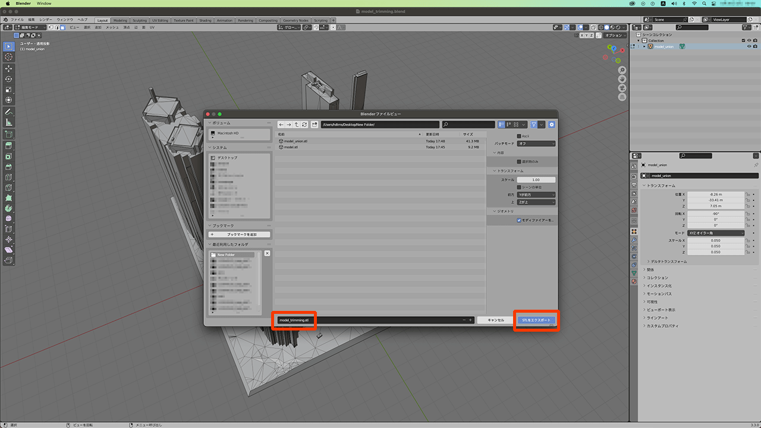Click the zoom magnifier in viewport
The height and width of the screenshot is (428, 761).
pos(622,70)
